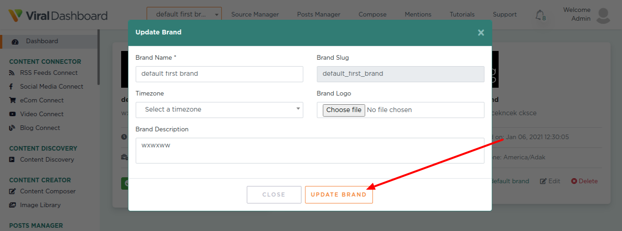Click the Image Library icon
Viewport: 622px width, 231px height.
[x=12, y=205]
